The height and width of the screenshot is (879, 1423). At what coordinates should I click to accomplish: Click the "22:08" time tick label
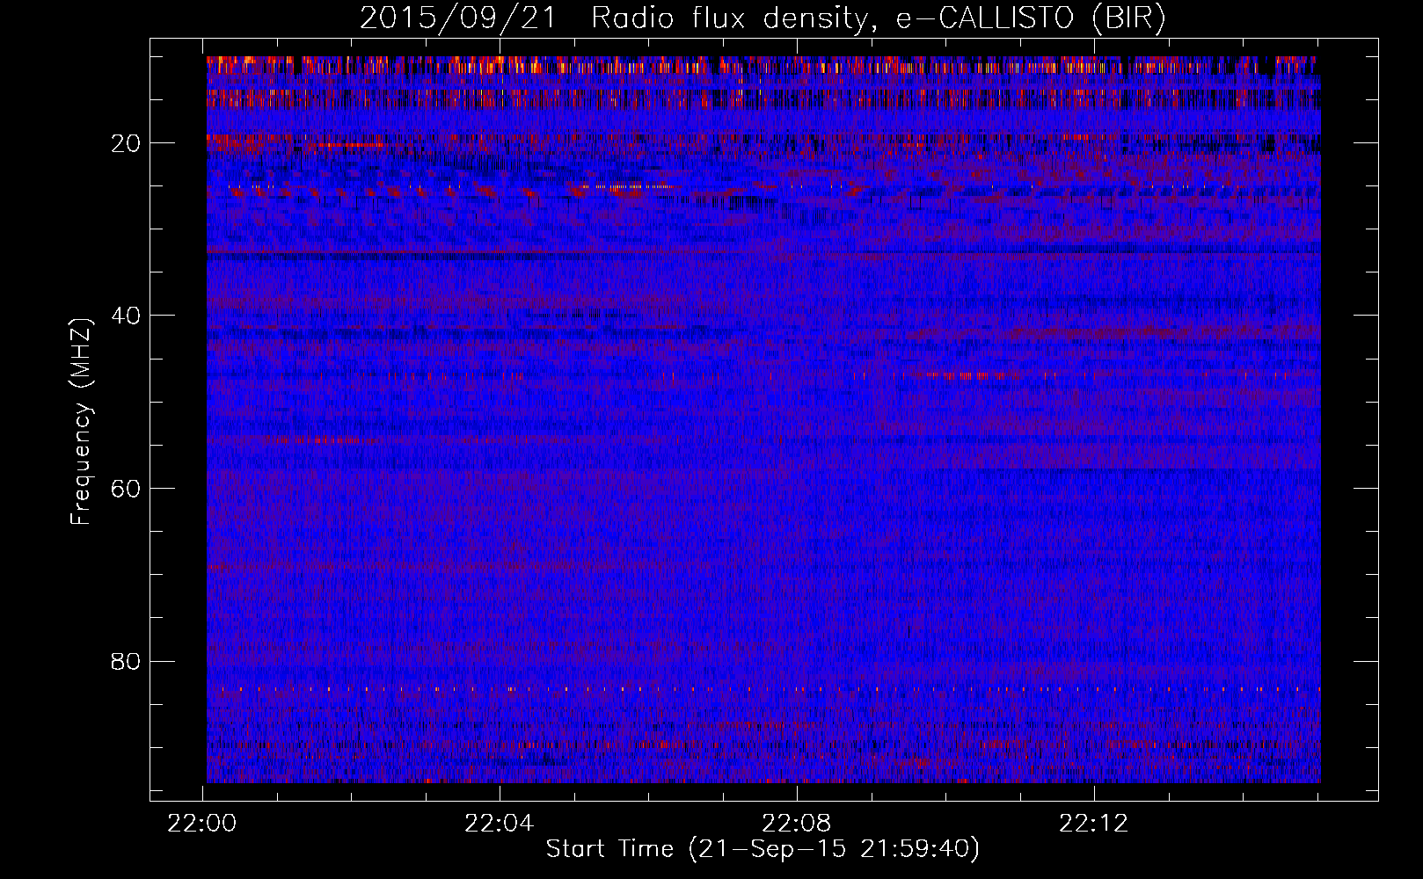pos(797,824)
